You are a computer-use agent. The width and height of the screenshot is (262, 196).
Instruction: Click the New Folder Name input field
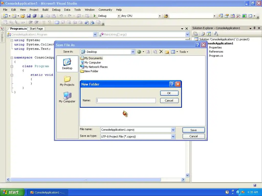coord(126,100)
